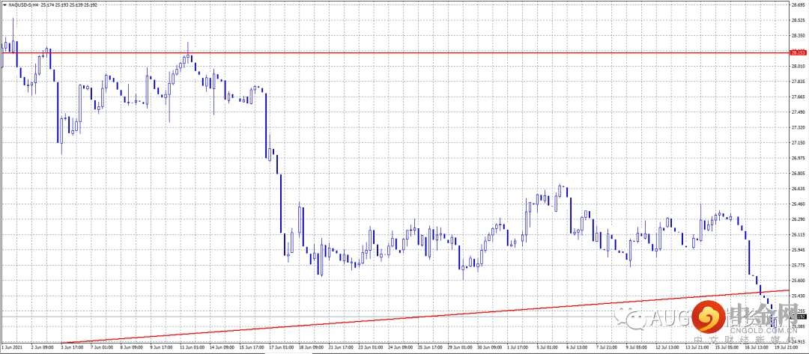Screen dimensions: 809x354
Task: Click the 26.460 price axis label
Action: pos(798,204)
